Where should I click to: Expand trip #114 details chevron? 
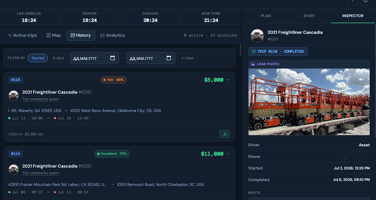(228, 154)
